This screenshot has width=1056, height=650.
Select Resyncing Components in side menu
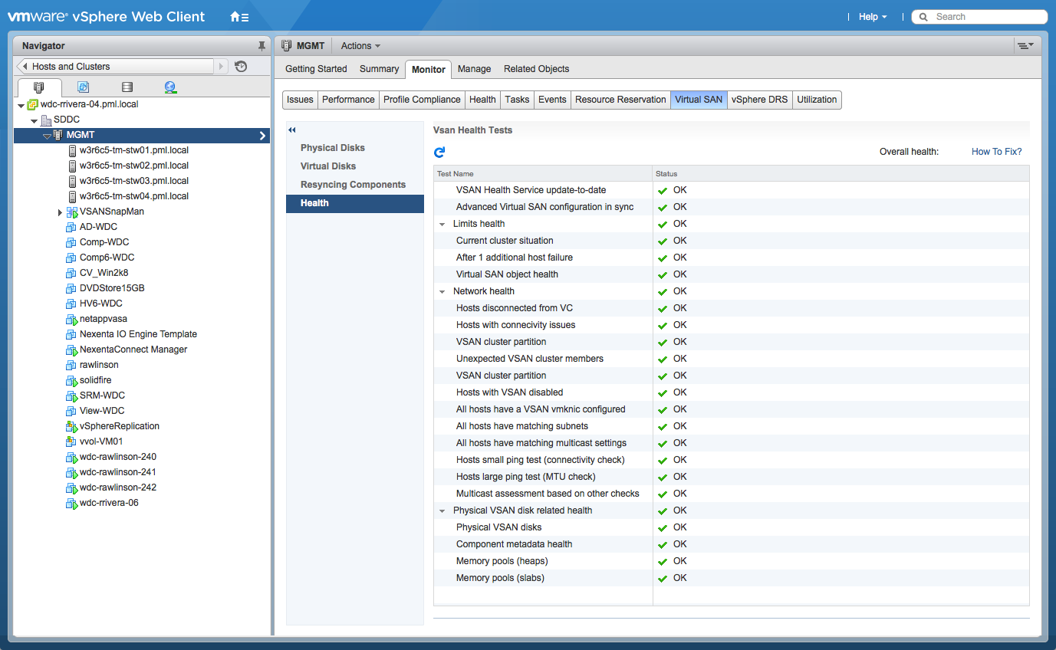coord(355,185)
